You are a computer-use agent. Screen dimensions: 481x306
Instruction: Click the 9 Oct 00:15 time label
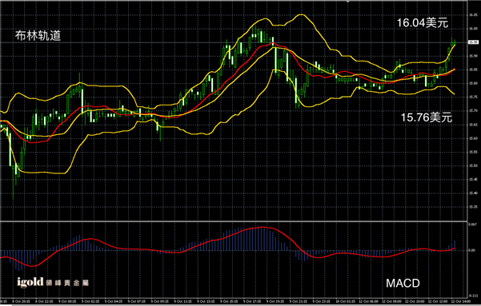[x=67, y=302]
